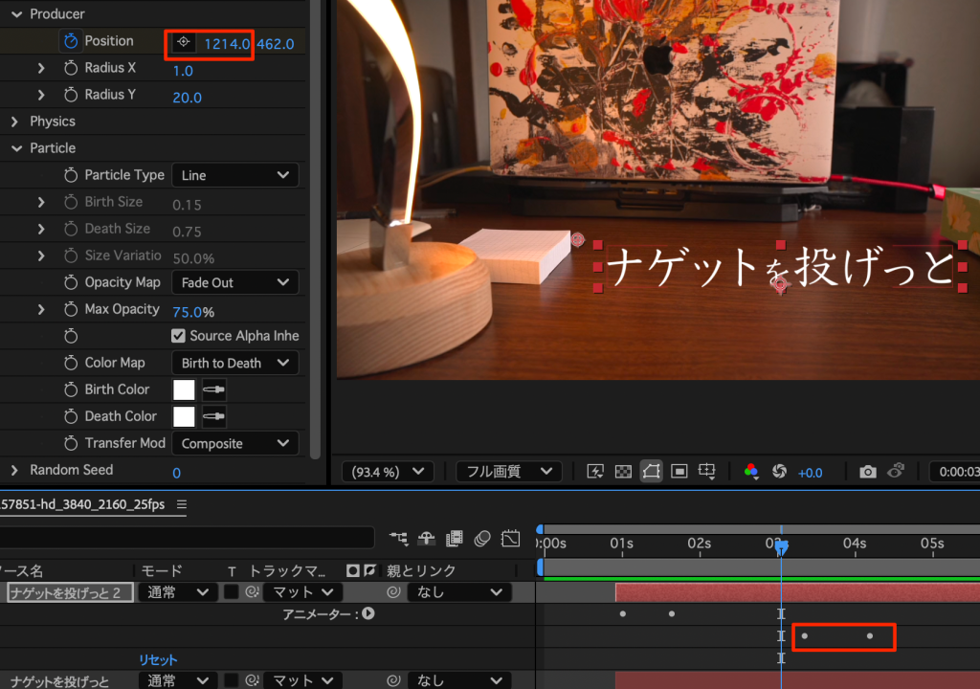Open the composition mini-flowchart icon
The image size is (980, 689).
(x=398, y=539)
